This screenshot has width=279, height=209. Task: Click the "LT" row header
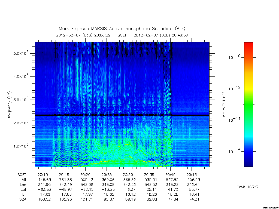coord(24,194)
